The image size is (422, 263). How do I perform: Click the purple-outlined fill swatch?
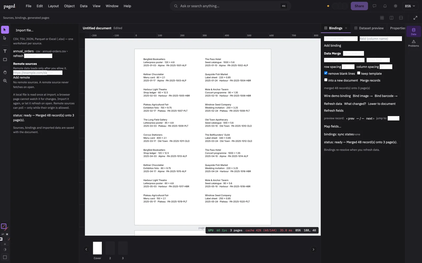4,226
